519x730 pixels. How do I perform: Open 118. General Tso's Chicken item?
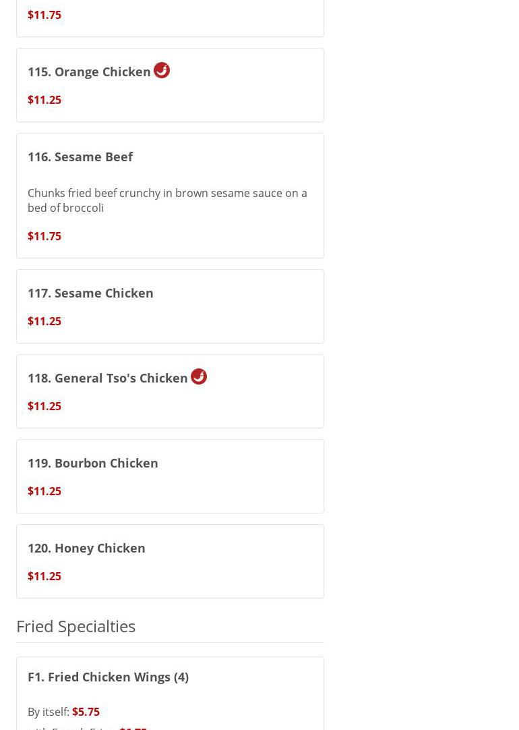pyautogui.click(x=108, y=378)
